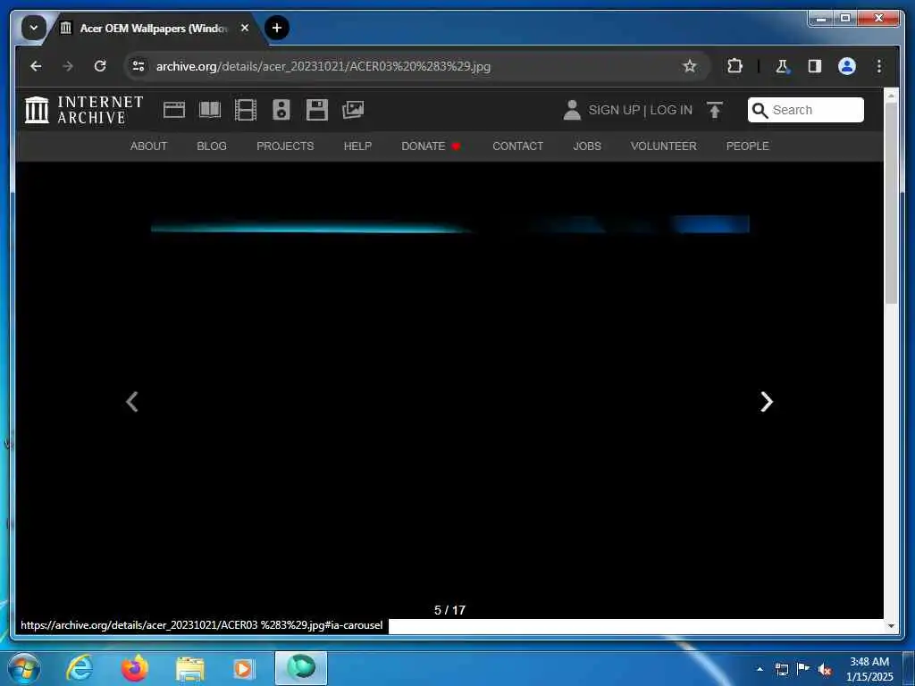Expand the tab search dropdown arrow
This screenshot has width=915, height=686.
coord(33,28)
